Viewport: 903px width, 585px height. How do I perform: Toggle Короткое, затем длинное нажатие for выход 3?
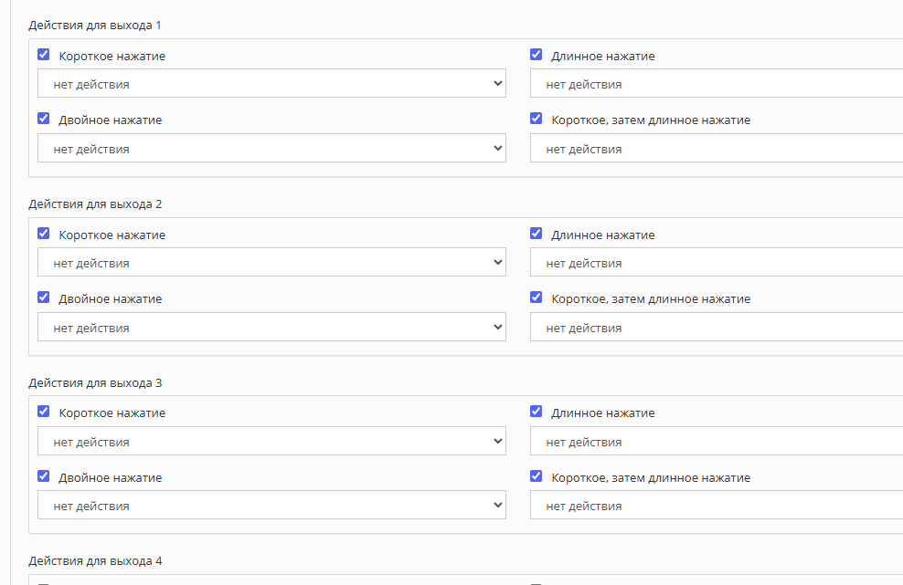point(536,476)
